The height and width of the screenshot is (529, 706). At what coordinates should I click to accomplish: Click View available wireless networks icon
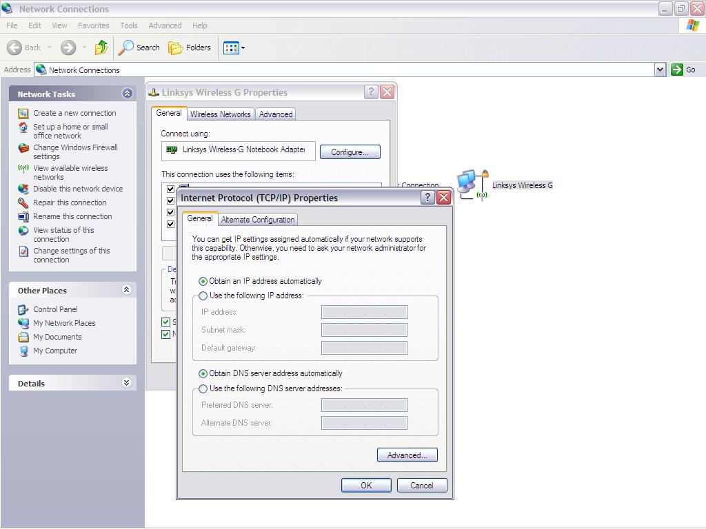tap(23, 169)
